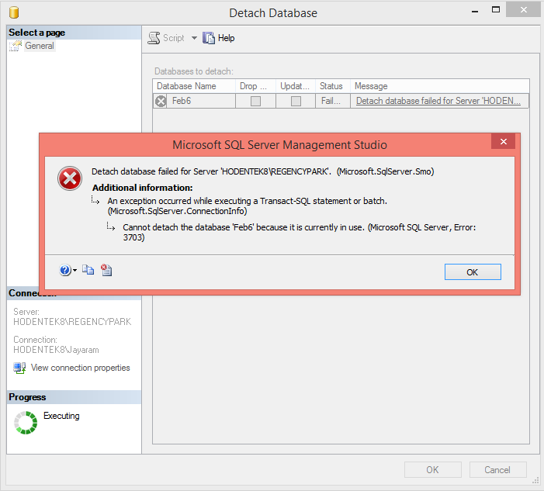Click Cancel in the Detach Database window
Viewport: 544px width, 491px height.
point(498,470)
